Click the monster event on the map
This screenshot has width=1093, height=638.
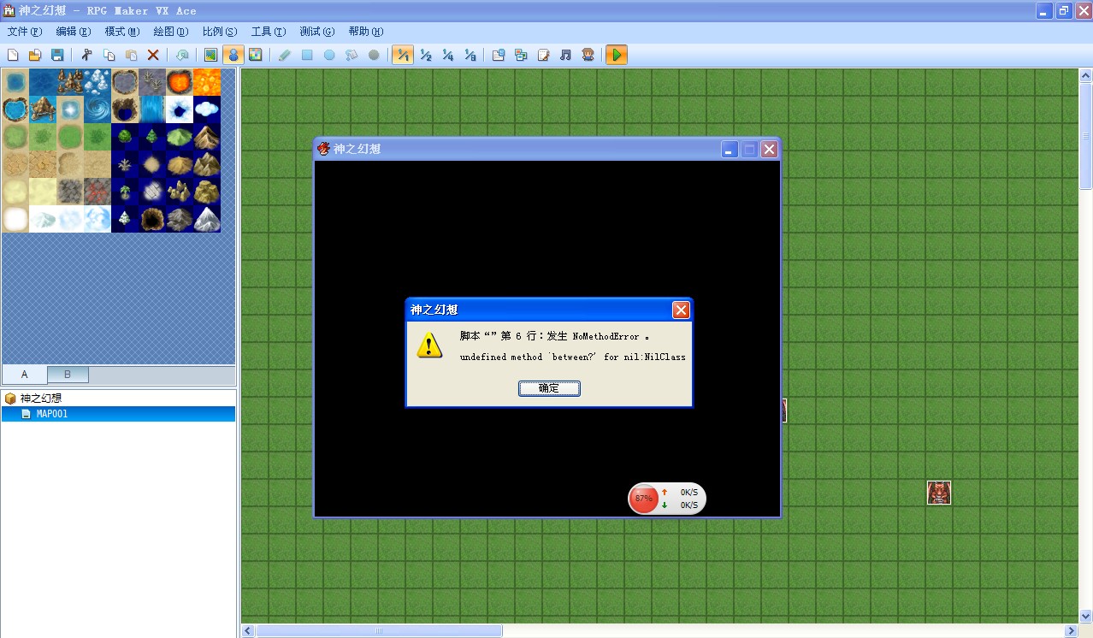(939, 493)
